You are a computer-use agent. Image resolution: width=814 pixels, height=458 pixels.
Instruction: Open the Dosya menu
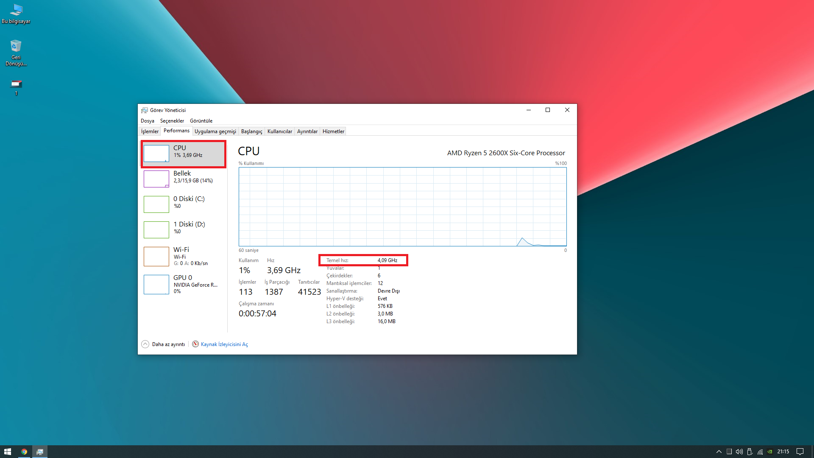click(x=147, y=121)
